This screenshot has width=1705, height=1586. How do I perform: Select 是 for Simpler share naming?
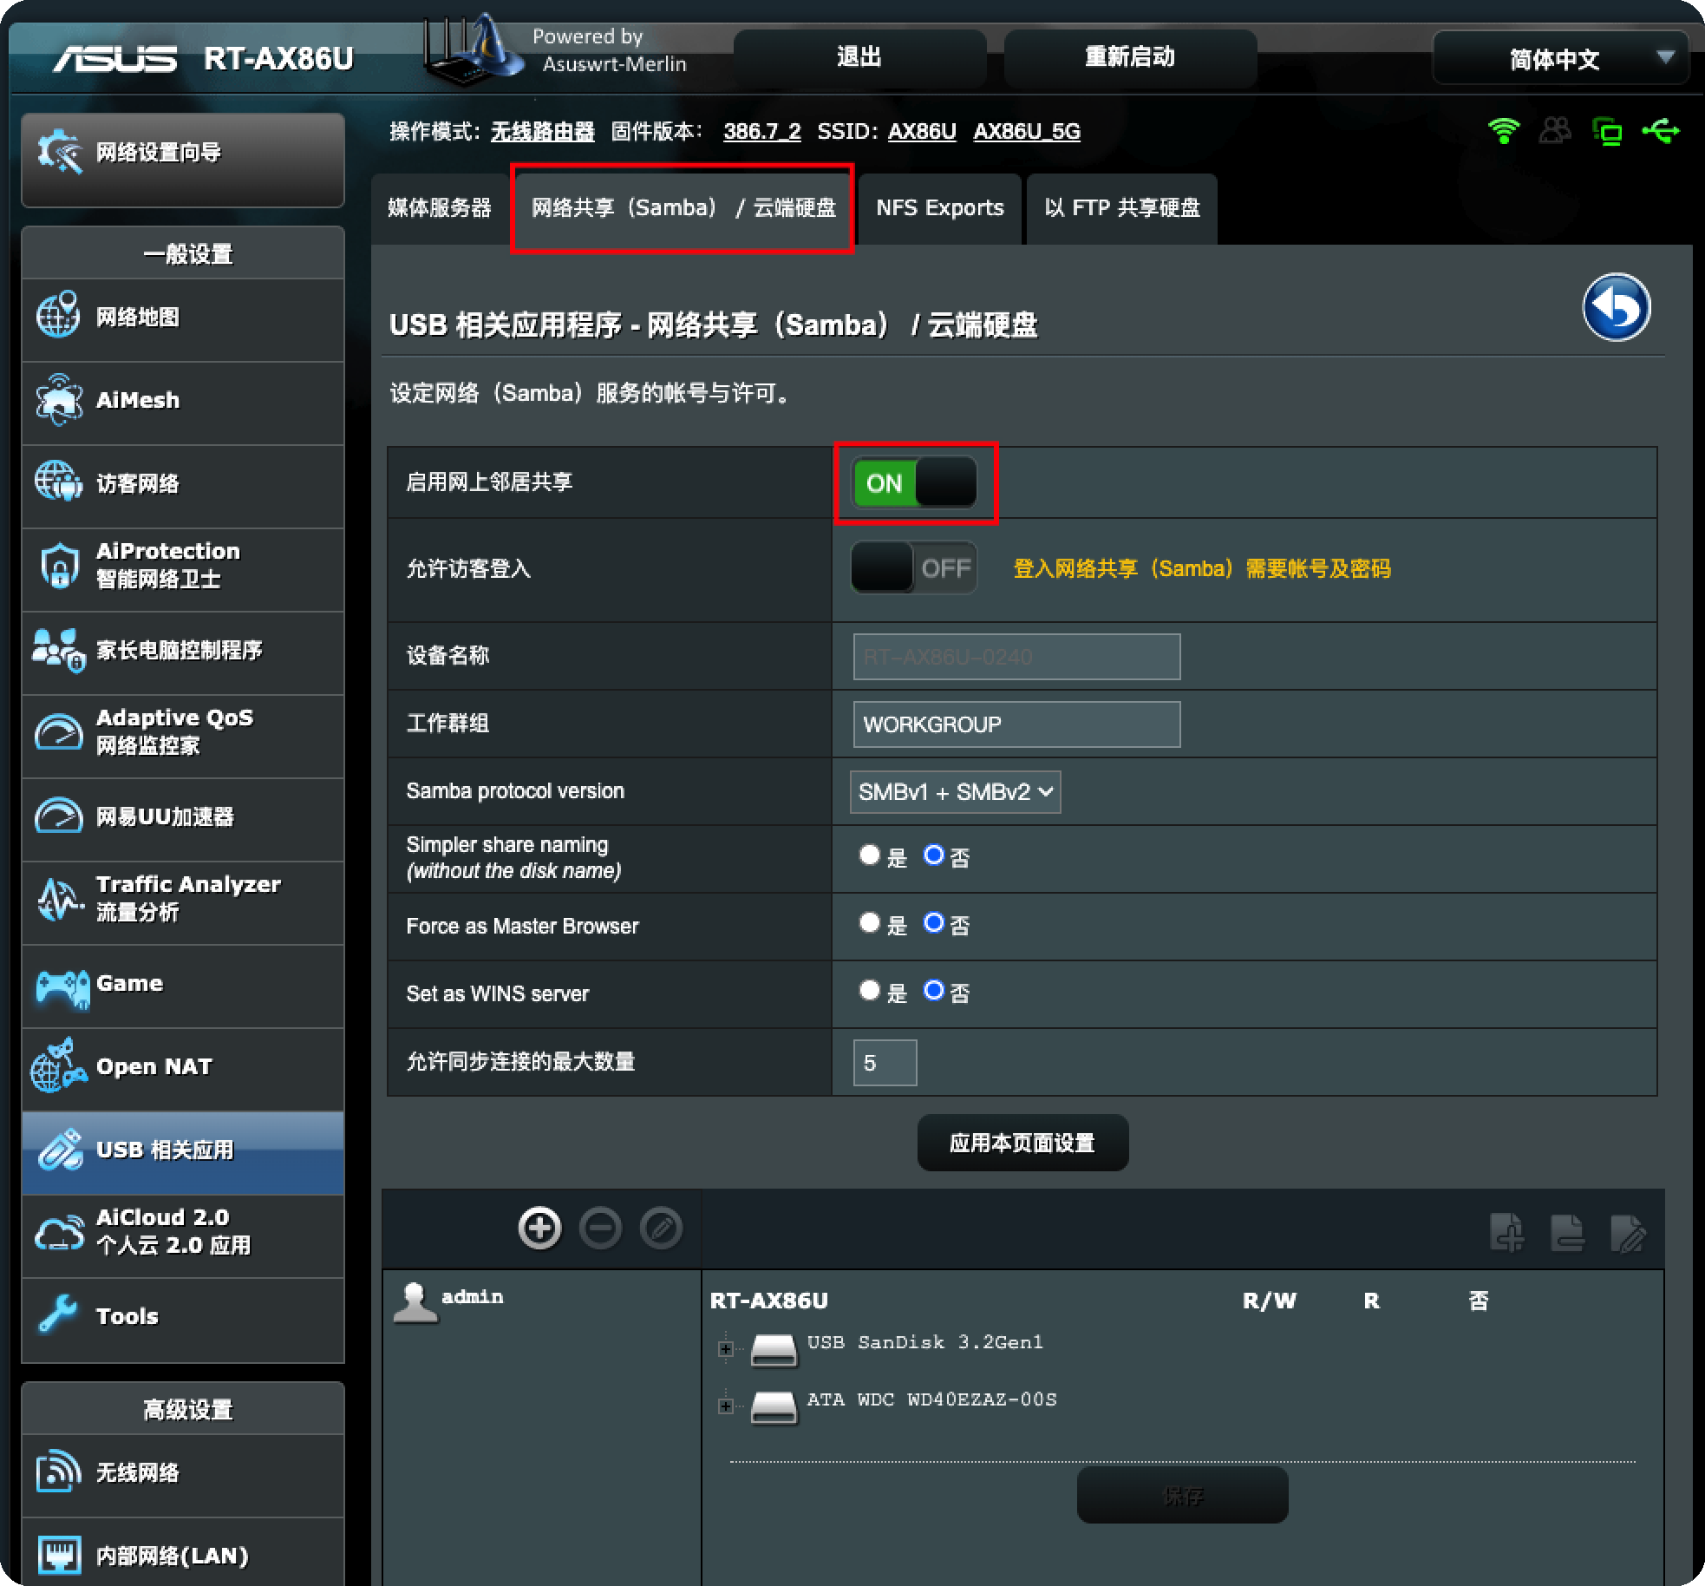(x=869, y=855)
